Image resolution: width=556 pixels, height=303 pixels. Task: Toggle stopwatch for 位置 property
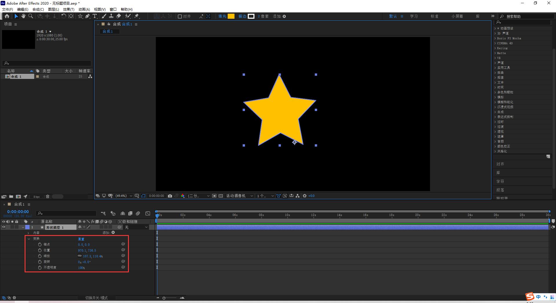coord(40,250)
